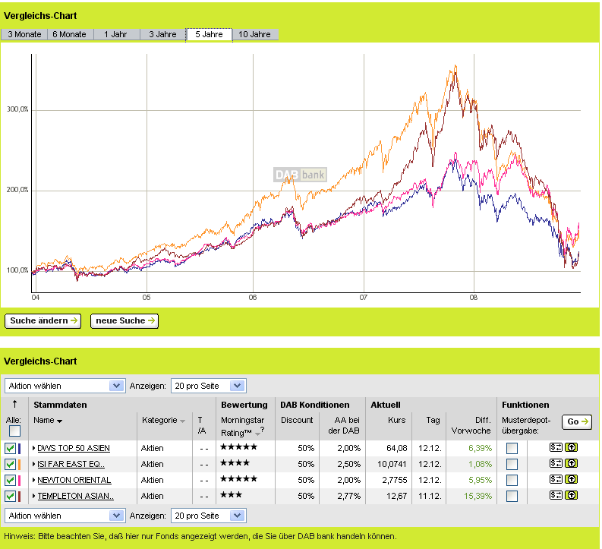Switch to the 3 Jahre tab
The height and width of the screenshot is (549, 602).
pyautogui.click(x=162, y=34)
